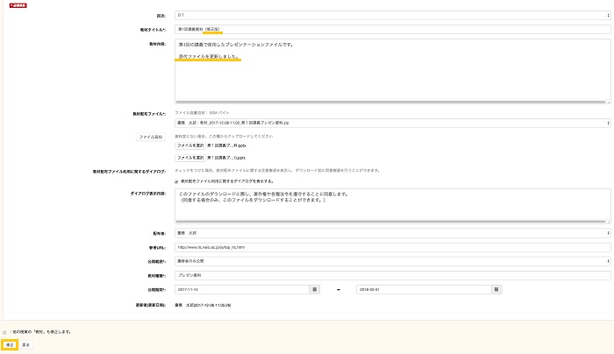Viewport: 614px width, 354px height.
Task: Open the end date calendar picker
Action: (496, 288)
